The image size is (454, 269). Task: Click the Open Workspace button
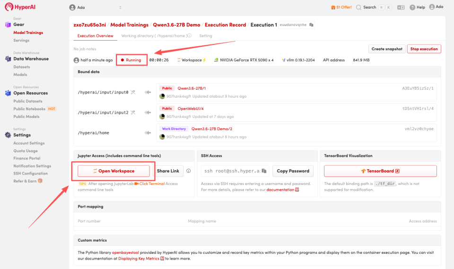click(113, 171)
